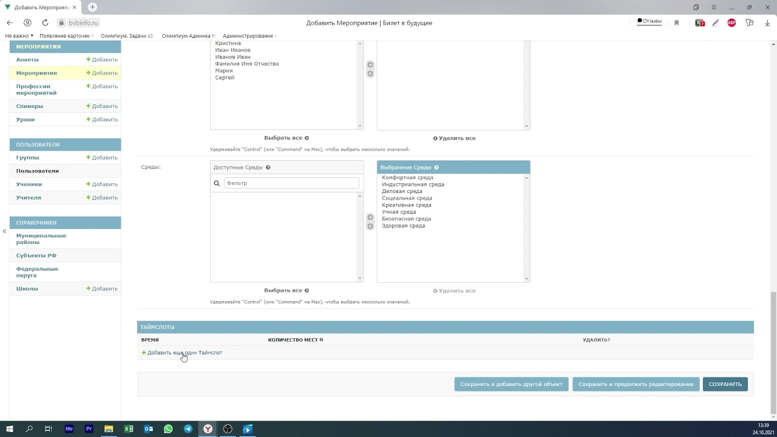Select Индустриальная среда in chosen list
The image size is (777, 437).
(x=413, y=185)
